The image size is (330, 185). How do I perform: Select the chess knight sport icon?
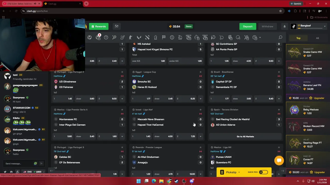tap(155, 38)
